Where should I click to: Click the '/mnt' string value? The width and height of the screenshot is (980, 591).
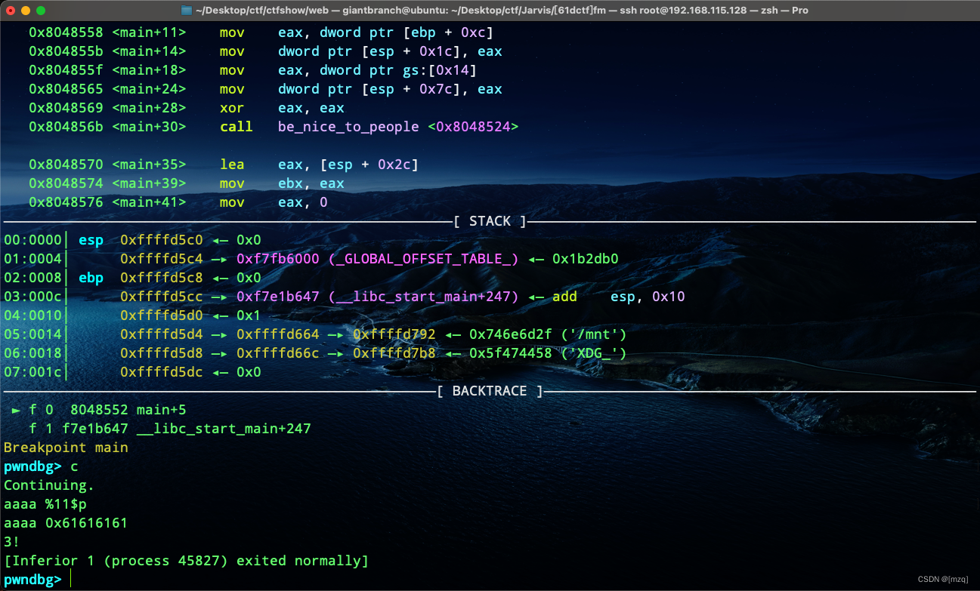(594, 334)
